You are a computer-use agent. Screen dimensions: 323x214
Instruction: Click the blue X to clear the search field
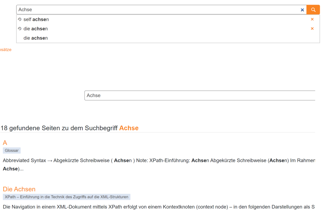coord(302,10)
